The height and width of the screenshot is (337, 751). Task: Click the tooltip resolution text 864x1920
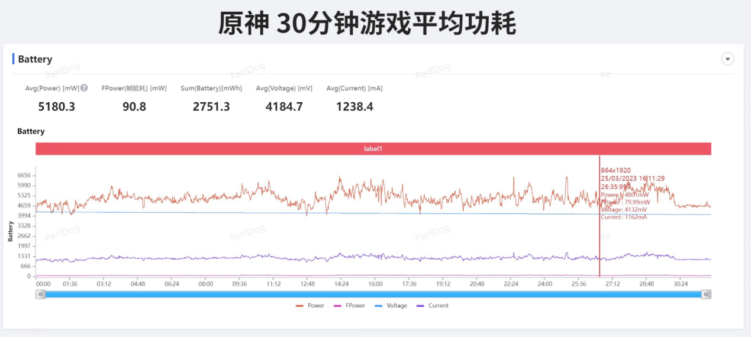(615, 170)
